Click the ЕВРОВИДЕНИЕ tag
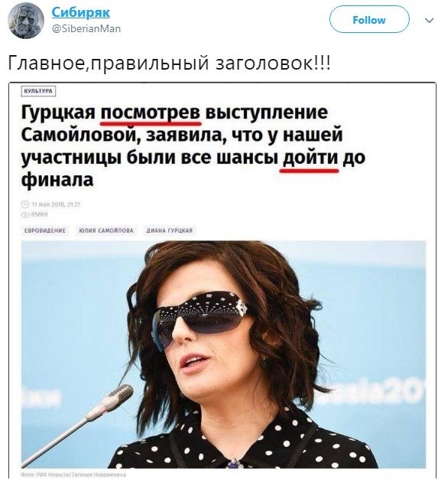 coord(45,230)
